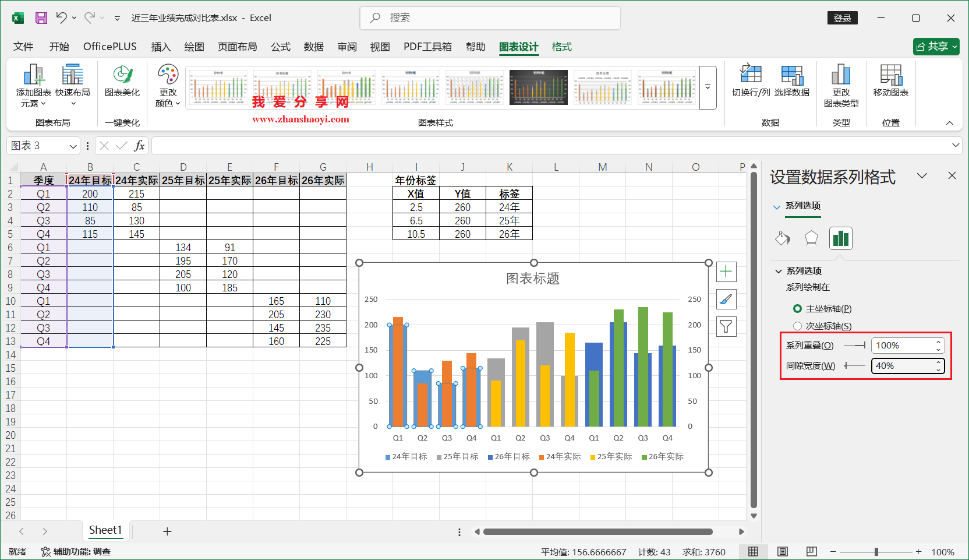Switch to Page Layout view icon
This screenshot has width=969, height=560.
point(783,552)
